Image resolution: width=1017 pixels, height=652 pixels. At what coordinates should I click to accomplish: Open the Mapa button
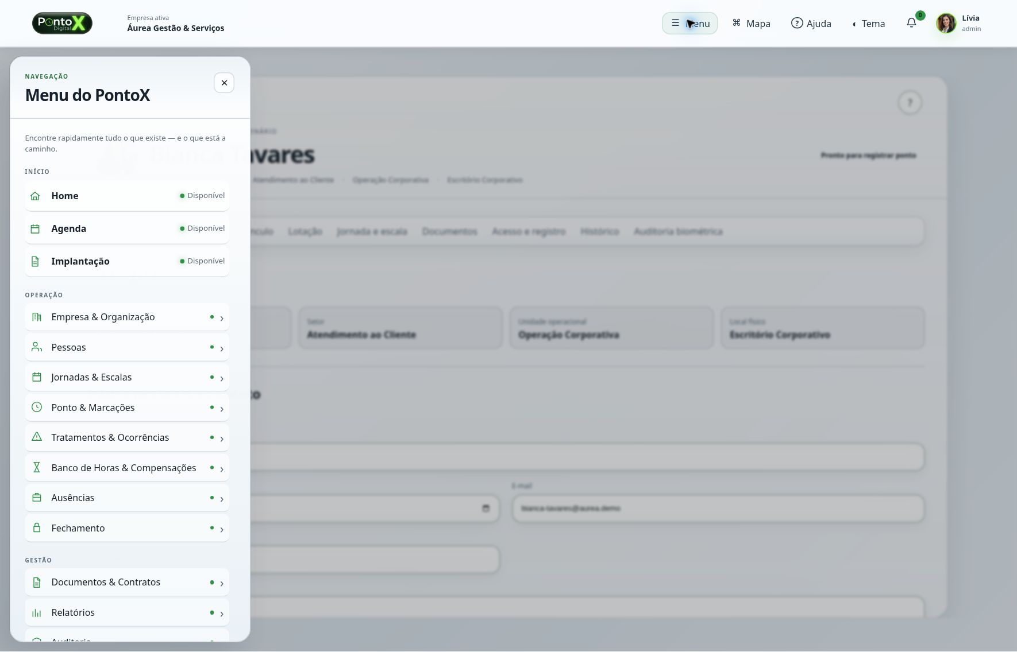point(751,24)
